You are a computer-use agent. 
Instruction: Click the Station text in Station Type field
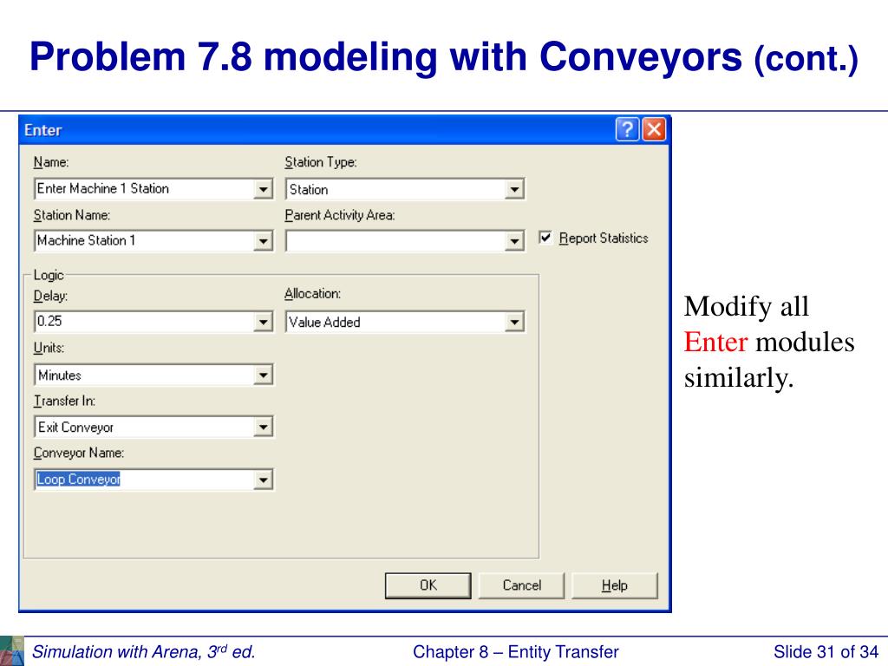(309, 190)
